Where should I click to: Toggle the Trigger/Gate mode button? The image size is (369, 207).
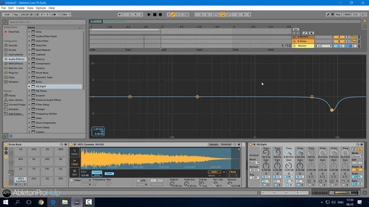[97, 174]
